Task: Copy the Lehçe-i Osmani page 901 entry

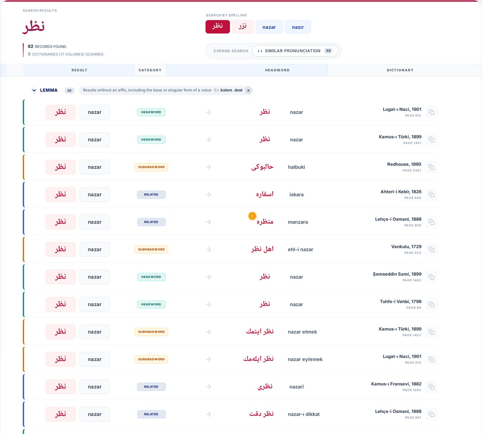Action: (x=431, y=414)
